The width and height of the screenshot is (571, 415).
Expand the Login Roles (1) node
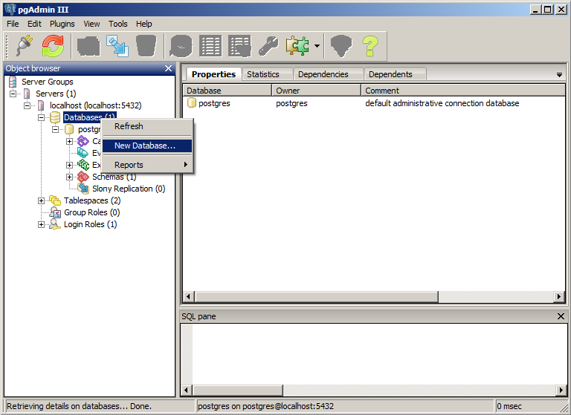click(x=41, y=224)
